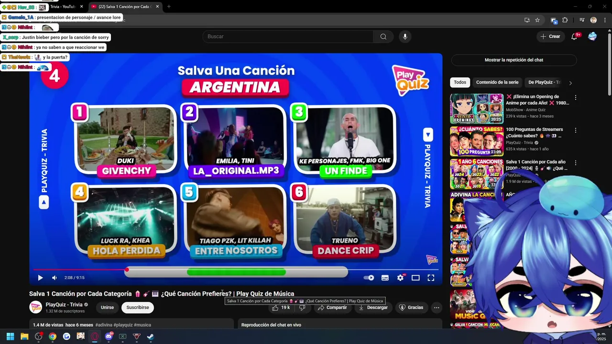Select the De PlayQuiz filter chip
Viewport: 612px width, 344px height.
[x=544, y=82]
